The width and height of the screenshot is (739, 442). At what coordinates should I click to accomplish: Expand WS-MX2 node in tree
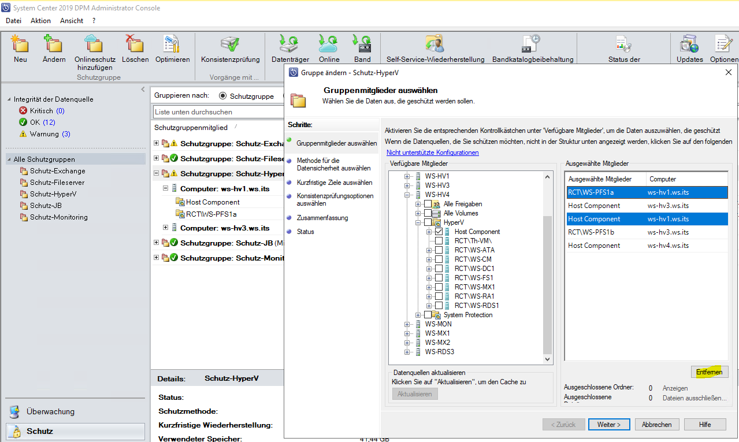pos(407,343)
